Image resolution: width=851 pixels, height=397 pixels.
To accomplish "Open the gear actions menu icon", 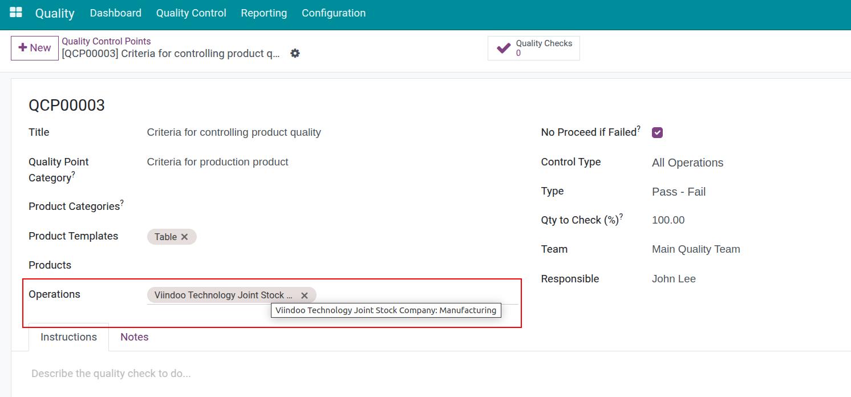I will pyautogui.click(x=295, y=53).
